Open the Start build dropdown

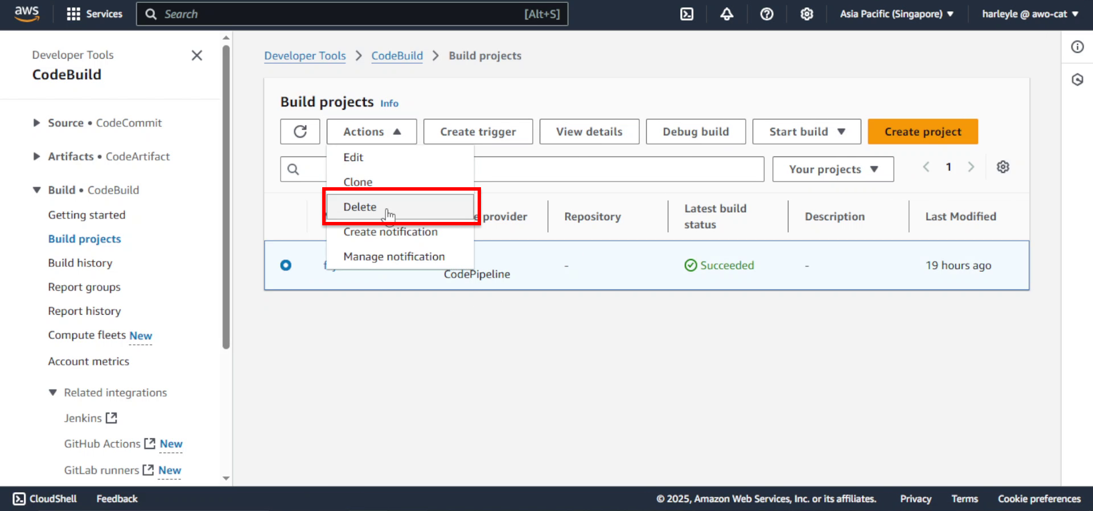pos(807,131)
